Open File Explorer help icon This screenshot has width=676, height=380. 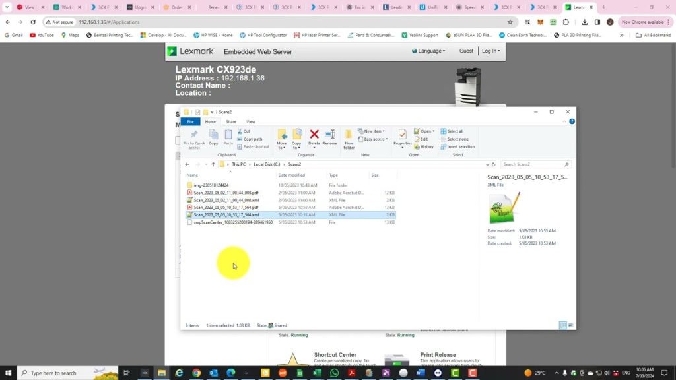pos(572,121)
